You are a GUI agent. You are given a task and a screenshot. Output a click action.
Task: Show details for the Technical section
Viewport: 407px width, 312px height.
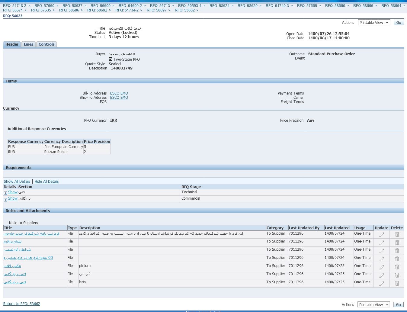[x=13, y=192]
